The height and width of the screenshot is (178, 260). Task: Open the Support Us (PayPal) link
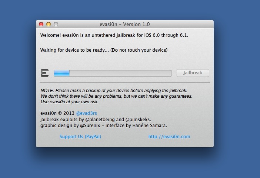point(80,137)
